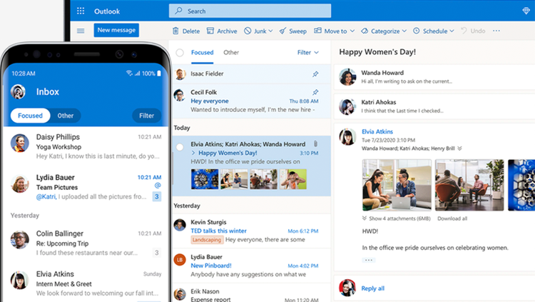Screen dimensions: 535x302
Task: Tap Re: Upcoming Trip email on phone
Action: pos(86,243)
